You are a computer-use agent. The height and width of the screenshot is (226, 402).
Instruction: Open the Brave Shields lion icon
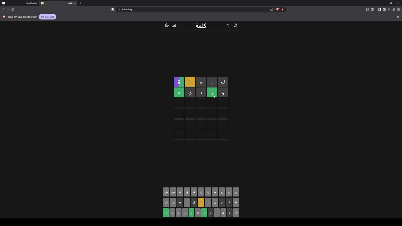[x=277, y=9]
